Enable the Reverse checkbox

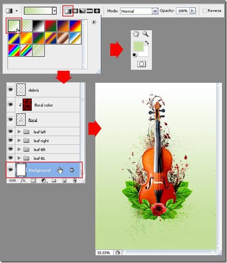pos(205,11)
